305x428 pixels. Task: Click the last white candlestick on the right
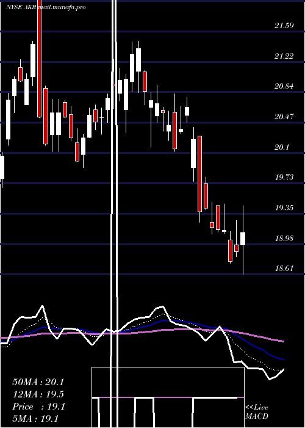(x=243, y=239)
